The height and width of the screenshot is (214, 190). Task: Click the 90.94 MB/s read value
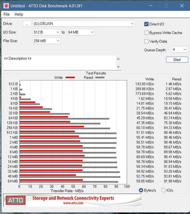pyautogui.click(x=172, y=162)
